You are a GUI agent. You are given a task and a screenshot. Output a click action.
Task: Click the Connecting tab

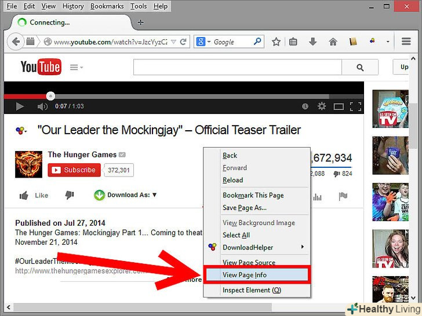(71, 23)
